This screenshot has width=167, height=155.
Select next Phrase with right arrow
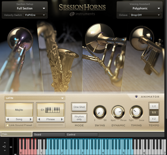coord(62,119)
